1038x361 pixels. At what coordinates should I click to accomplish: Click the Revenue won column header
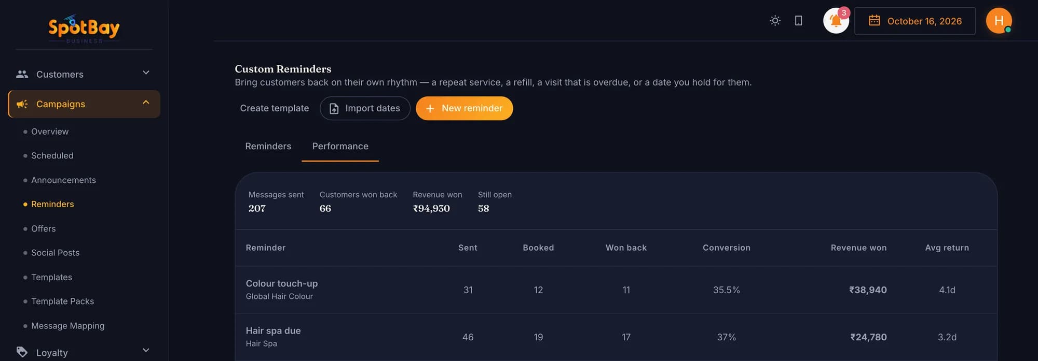pyautogui.click(x=858, y=248)
